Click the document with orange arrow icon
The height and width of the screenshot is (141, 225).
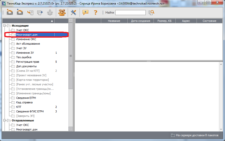[30, 12]
